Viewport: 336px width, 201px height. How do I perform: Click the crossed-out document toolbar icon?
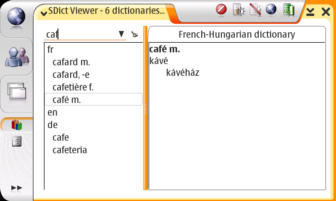[255, 10]
